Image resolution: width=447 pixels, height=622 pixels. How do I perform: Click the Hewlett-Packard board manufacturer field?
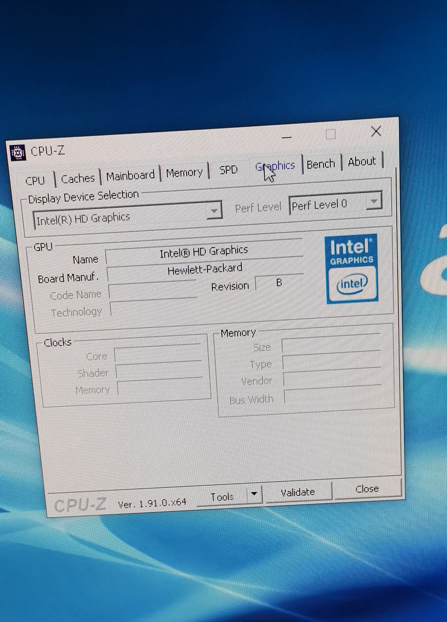pyautogui.click(x=205, y=270)
